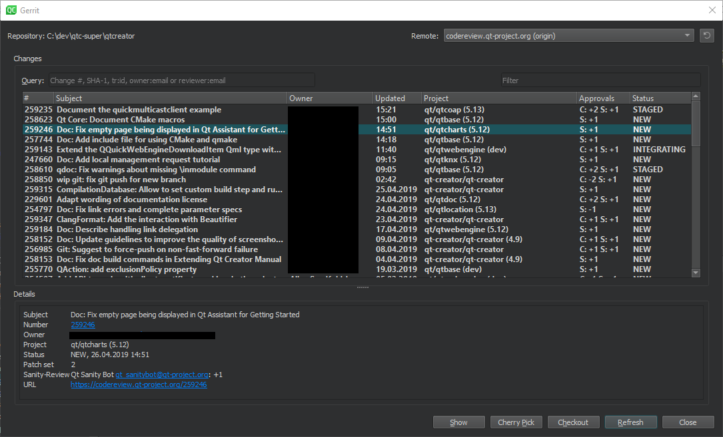Open the Remote server dropdown

568,36
